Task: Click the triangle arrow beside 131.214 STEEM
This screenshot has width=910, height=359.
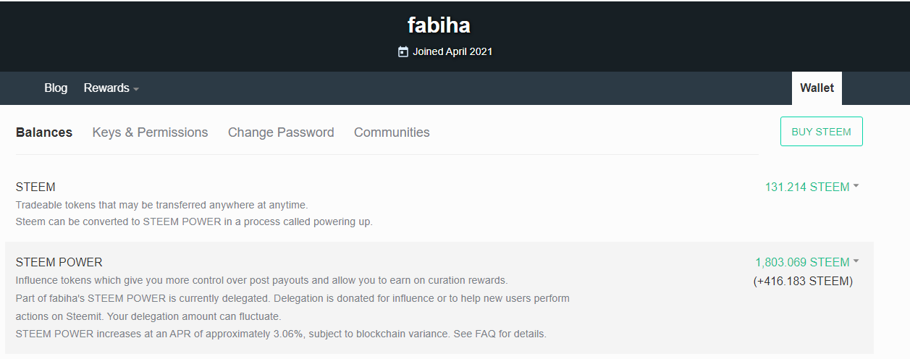Action: pyautogui.click(x=856, y=186)
